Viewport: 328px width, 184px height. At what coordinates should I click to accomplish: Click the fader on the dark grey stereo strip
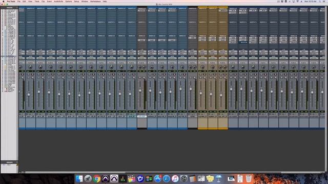point(191,89)
